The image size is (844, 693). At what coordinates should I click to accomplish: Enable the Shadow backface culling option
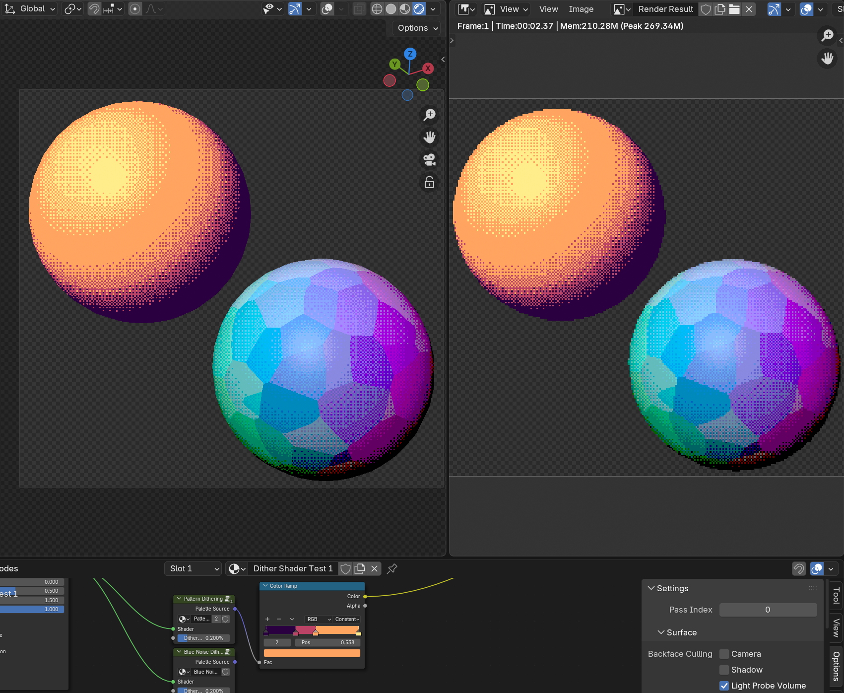(x=724, y=670)
